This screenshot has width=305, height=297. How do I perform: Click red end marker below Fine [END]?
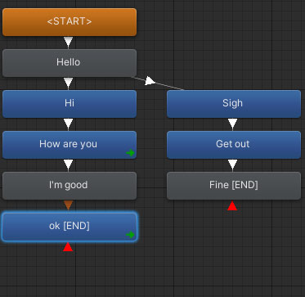[232, 206]
